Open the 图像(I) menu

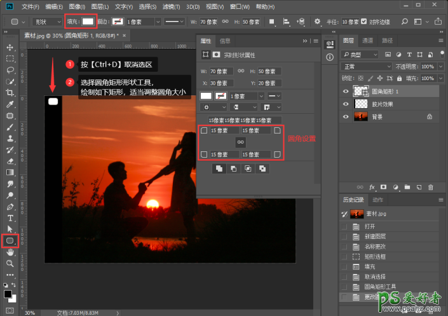[x=77, y=6]
